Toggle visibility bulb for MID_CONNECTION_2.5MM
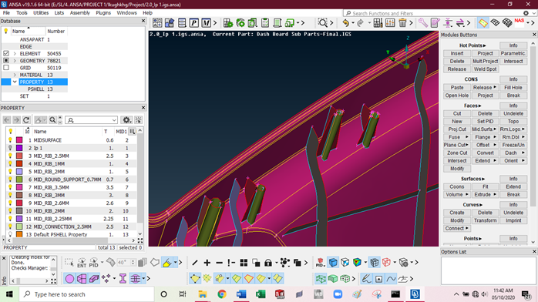 10,227
